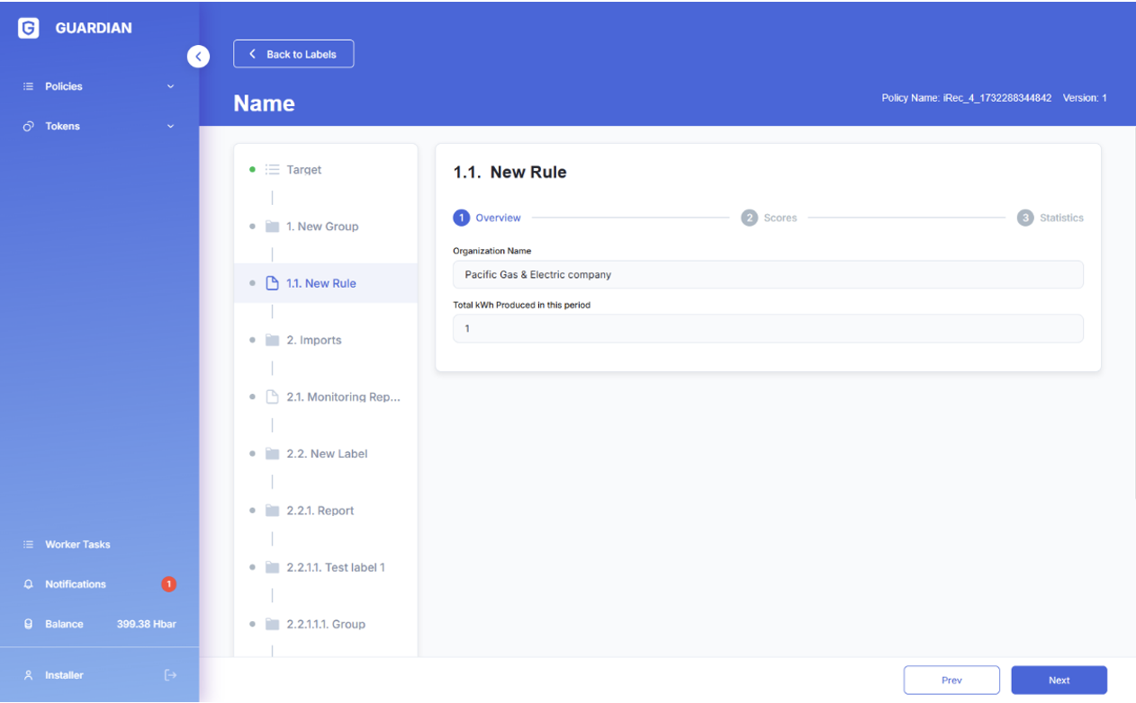The image size is (1136, 703).
Task: Open Notifications bell icon
Action: (28, 584)
